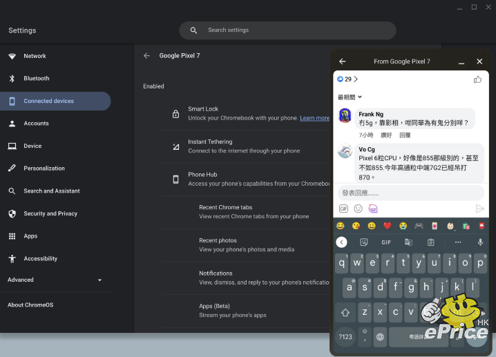Insert the crying face emoji suggestion
This screenshot has width=496, height=357.
403,226
